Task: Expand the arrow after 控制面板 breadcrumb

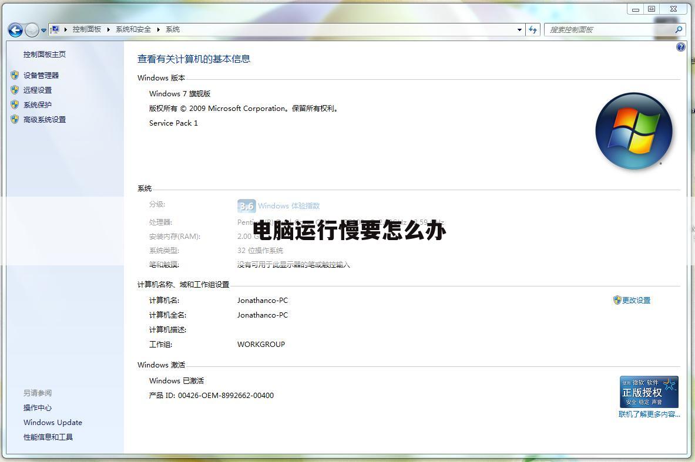Action: point(108,30)
